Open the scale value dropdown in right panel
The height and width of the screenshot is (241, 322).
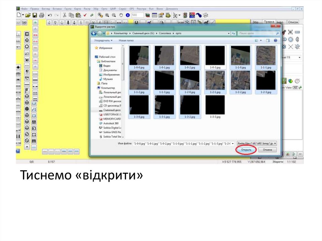(x=299, y=58)
